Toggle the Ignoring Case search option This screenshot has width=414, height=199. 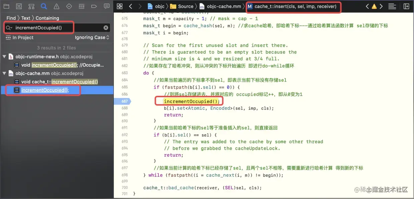[92, 38]
